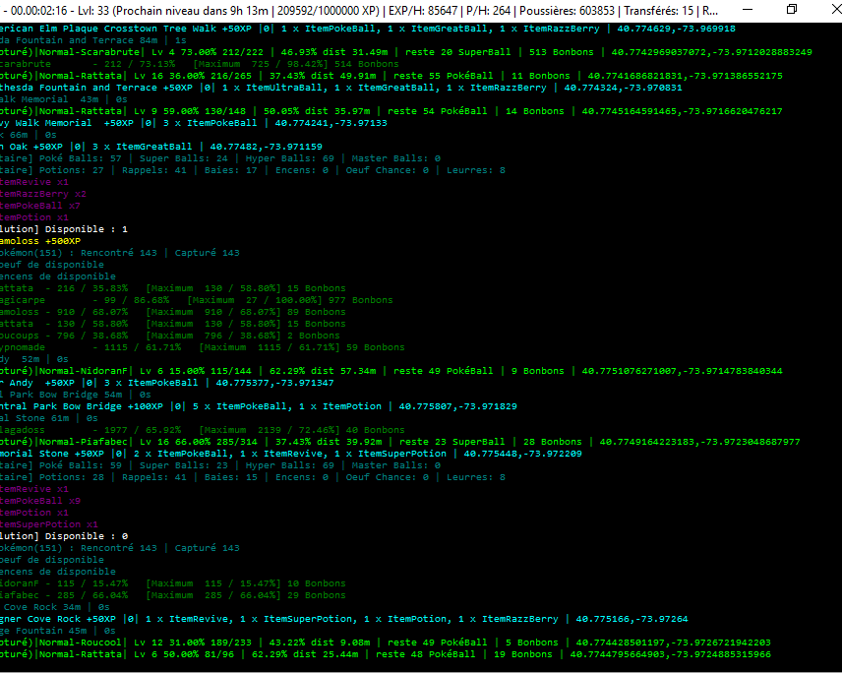This screenshot has height=673, width=842.
Task: Select the Normal-Scarabrute Lv 4 capture line
Action: point(406,52)
